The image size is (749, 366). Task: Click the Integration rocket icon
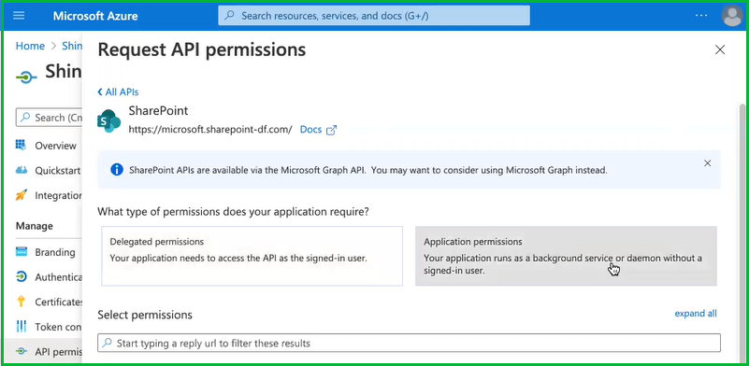pyautogui.click(x=21, y=195)
